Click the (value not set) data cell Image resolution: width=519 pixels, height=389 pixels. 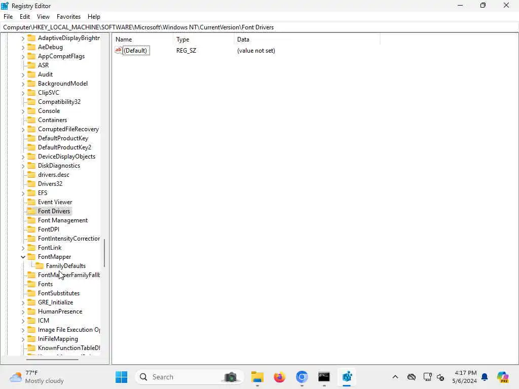256,50
